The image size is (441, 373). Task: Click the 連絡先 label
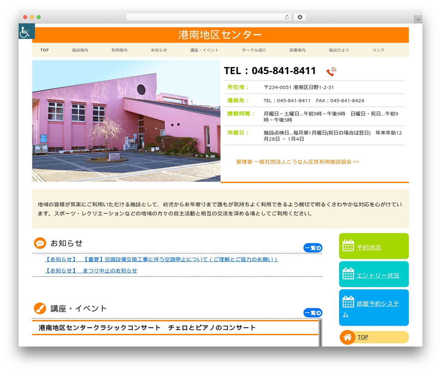coord(238,100)
